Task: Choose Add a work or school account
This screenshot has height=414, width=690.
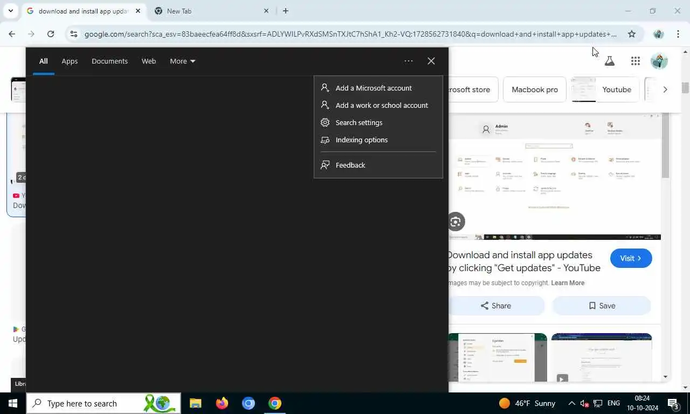Action: click(x=378, y=105)
